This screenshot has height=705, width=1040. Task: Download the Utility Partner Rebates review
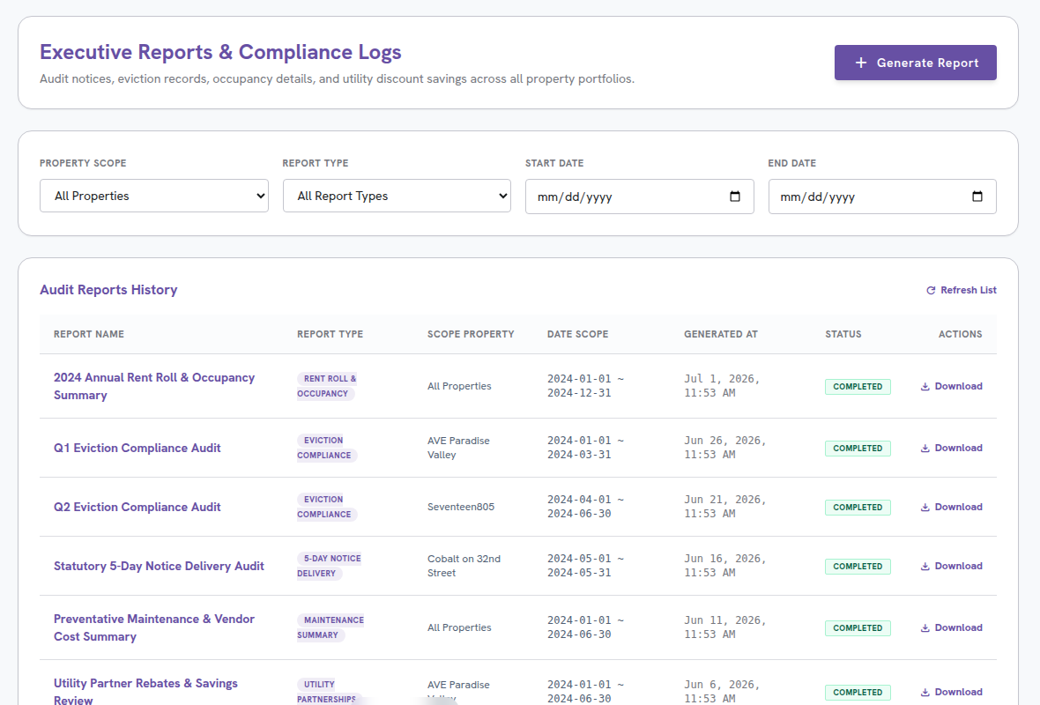(952, 692)
